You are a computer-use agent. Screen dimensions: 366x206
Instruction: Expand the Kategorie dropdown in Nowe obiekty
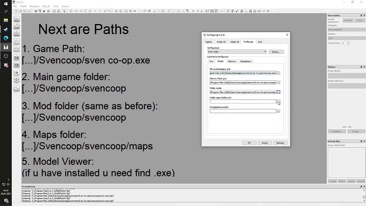pyautogui.click(x=347, y=29)
